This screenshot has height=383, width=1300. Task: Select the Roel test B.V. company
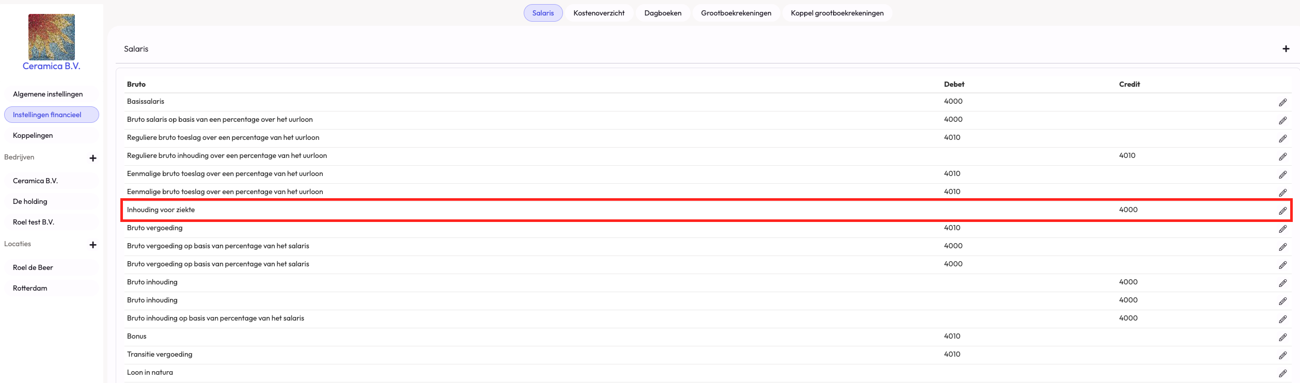(52, 222)
